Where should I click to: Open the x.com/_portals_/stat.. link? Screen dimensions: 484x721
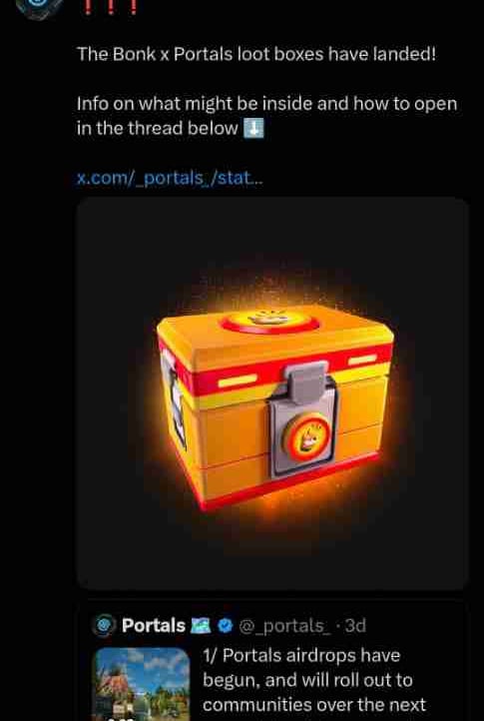click(170, 178)
